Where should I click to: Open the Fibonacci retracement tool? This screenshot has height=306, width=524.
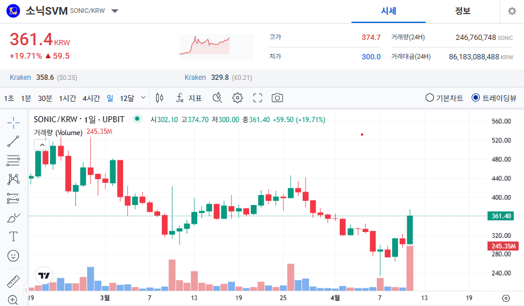tap(14, 160)
